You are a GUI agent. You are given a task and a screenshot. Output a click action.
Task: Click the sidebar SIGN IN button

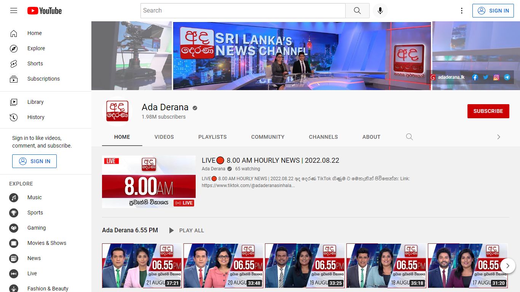pos(34,161)
